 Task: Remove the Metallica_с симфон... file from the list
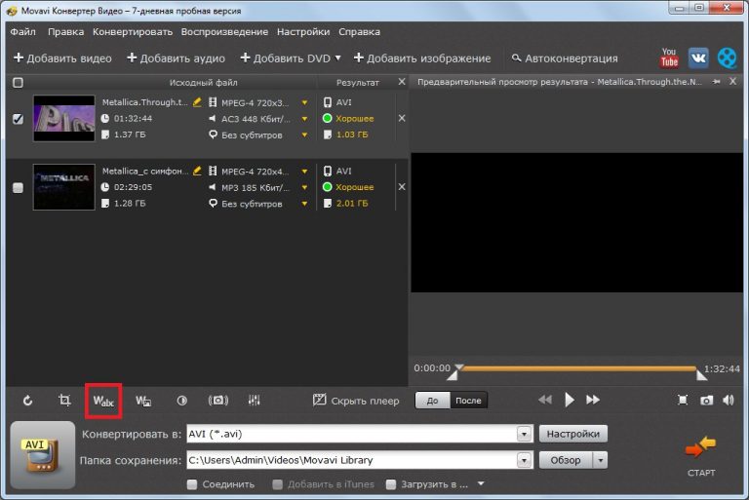tap(402, 187)
